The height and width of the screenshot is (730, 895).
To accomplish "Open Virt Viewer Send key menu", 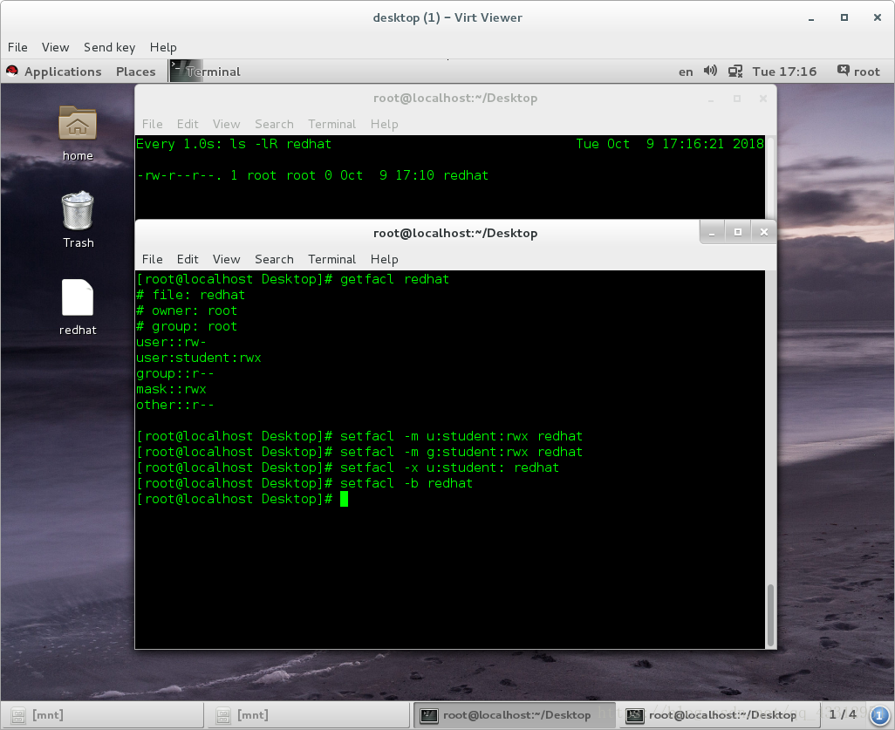I will [110, 47].
